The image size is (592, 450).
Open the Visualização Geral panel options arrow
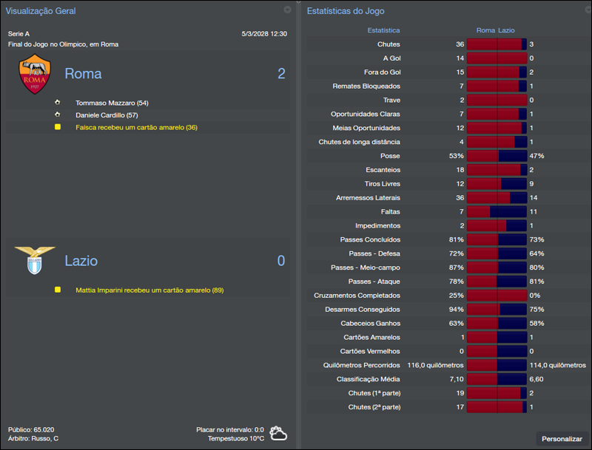tap(287, 10)
